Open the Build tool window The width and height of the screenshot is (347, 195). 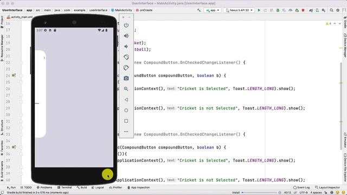point(82,187)
